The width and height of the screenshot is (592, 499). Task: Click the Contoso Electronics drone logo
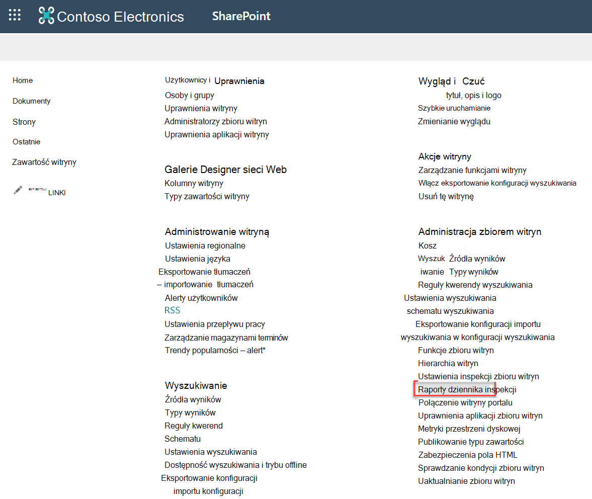(46, 16)
